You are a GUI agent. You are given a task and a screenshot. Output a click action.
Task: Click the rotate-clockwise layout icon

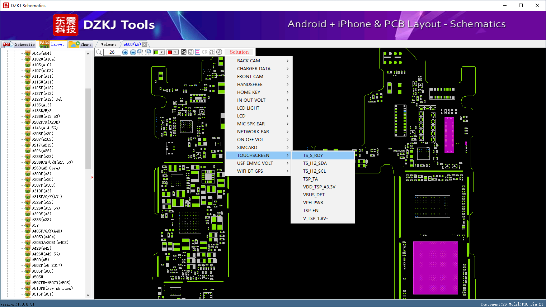click(x=140, y=52)
